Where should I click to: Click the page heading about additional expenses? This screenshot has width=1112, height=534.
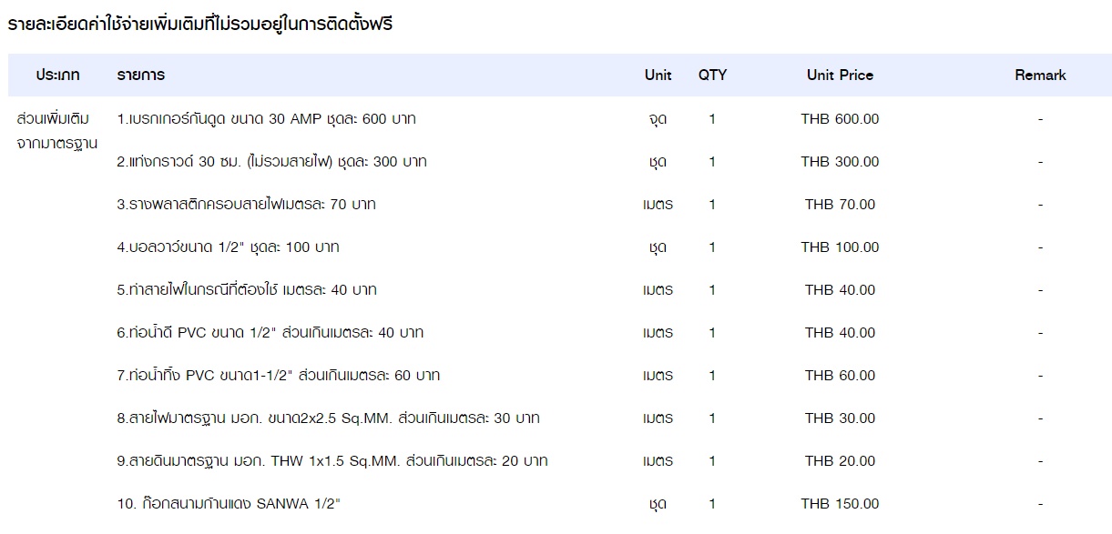200,25
